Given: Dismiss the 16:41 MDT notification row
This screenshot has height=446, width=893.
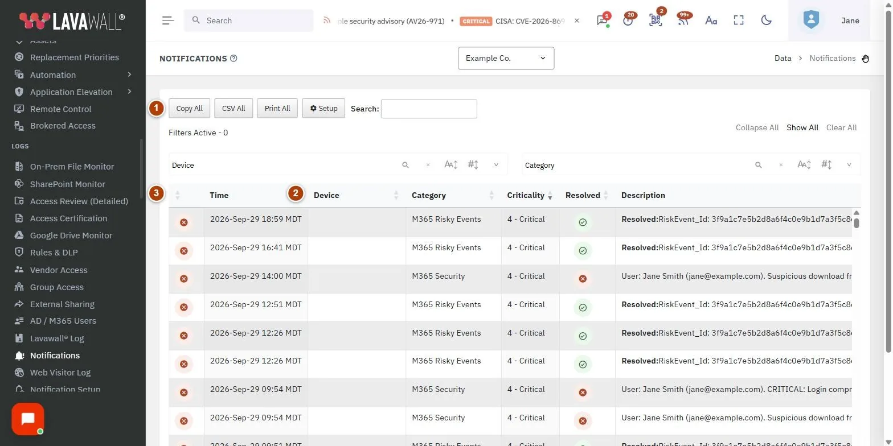Looking at the screenshot, I should (x=184, y=251).
